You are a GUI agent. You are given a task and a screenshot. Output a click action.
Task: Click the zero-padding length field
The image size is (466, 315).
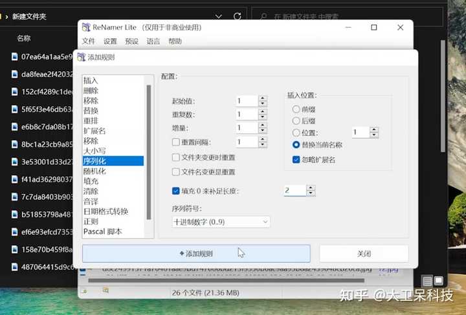tap(295, 190)
